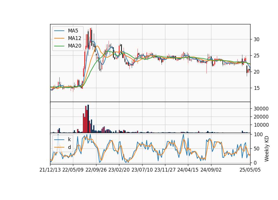Image resolution: width=278 pixels, height=200 pixels.
Task: Click the 24/04/15 date tick label
Action: coord(188,170)
